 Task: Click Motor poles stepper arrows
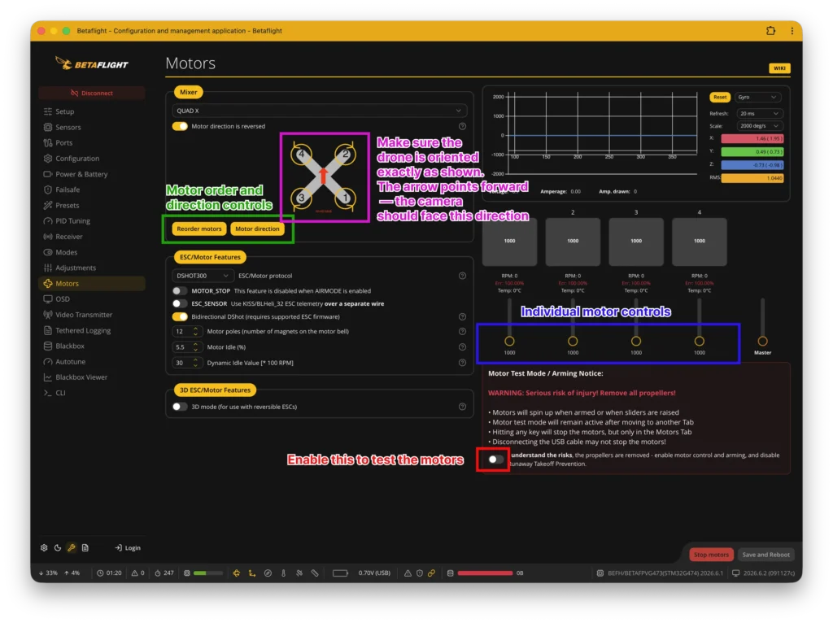click(x=195, y=331)
